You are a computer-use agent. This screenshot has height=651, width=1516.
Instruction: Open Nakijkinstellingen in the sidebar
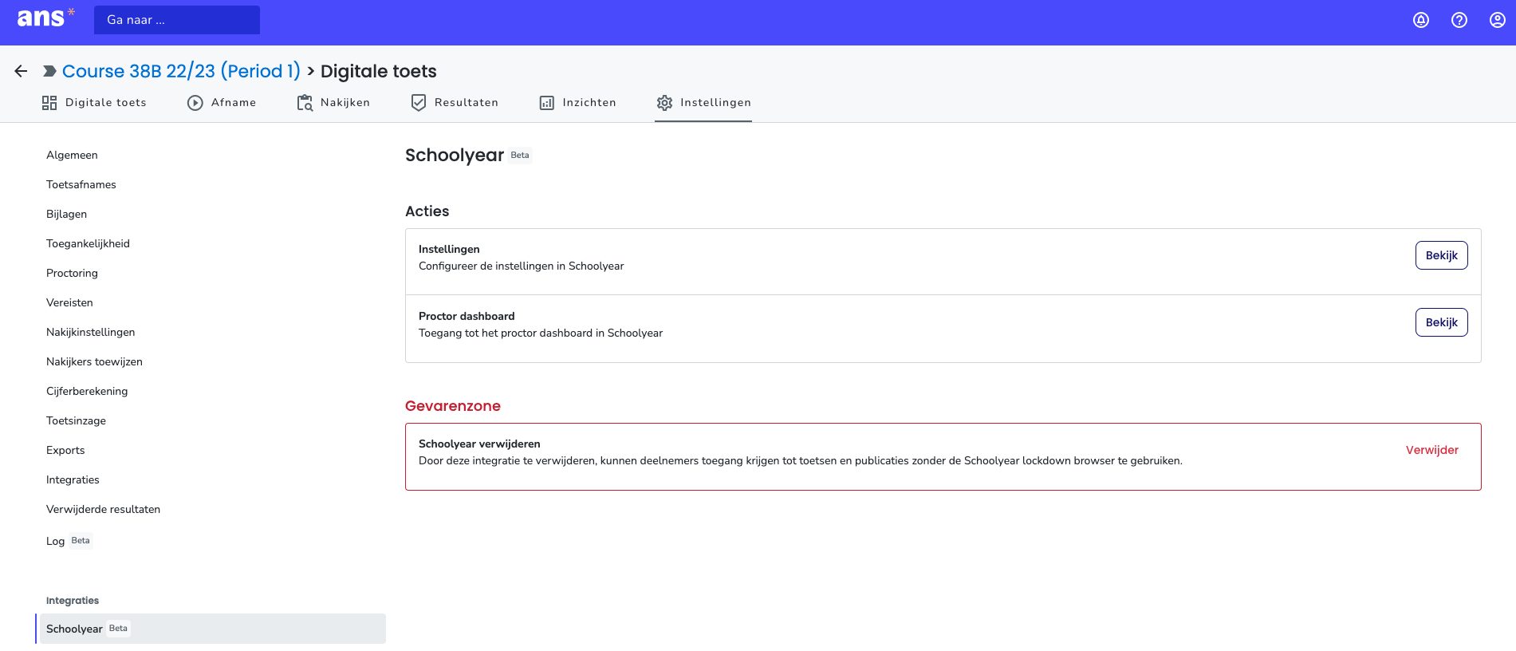click(91, 332)
